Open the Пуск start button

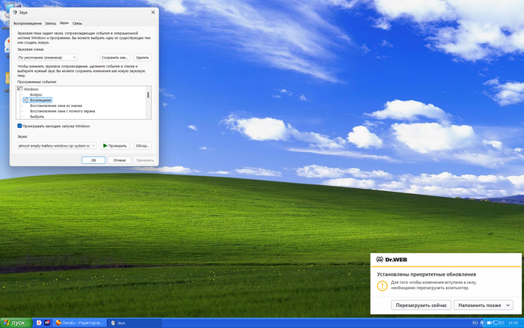click(14, 323)
